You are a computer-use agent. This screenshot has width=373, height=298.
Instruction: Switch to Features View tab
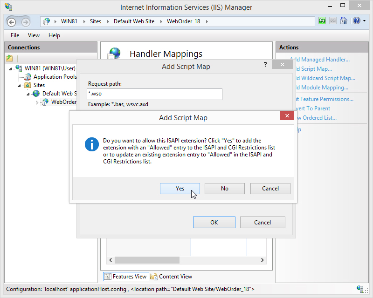(126, 277)
